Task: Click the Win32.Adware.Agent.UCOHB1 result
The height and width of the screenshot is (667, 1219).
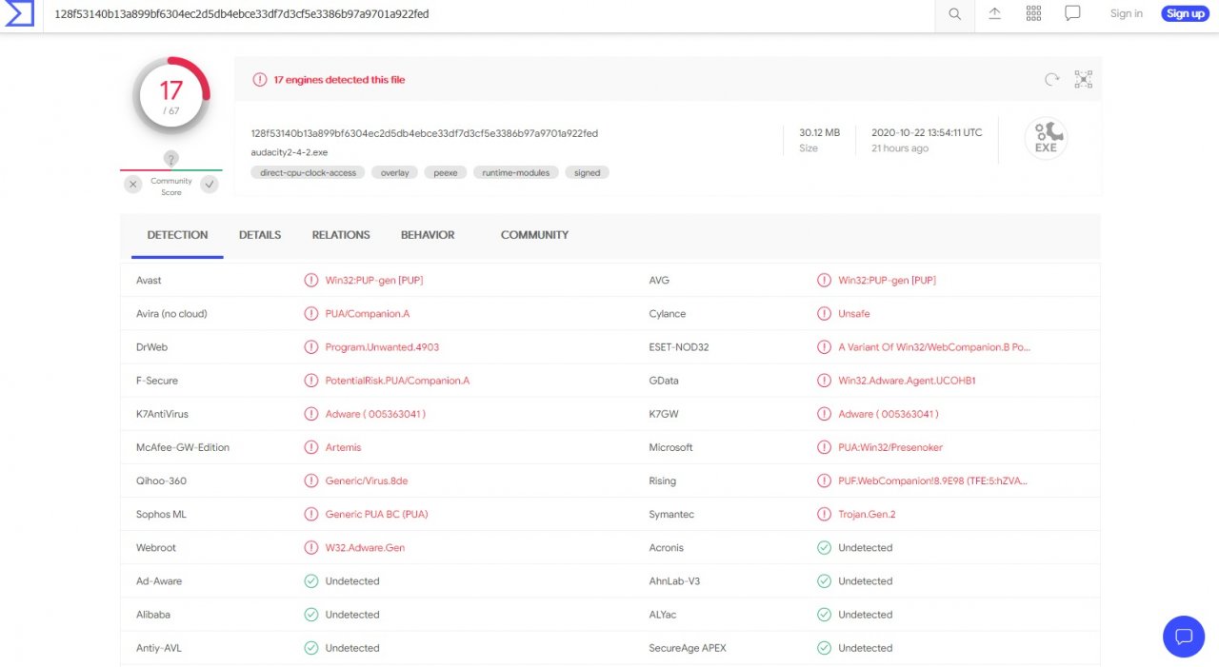Action: 907,381
